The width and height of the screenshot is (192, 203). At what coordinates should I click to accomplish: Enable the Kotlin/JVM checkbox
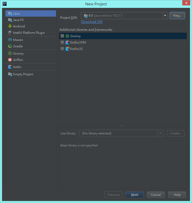[x=62, y=42]
